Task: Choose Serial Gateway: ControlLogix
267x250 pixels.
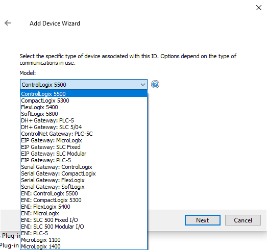Action: click(84, 167)
